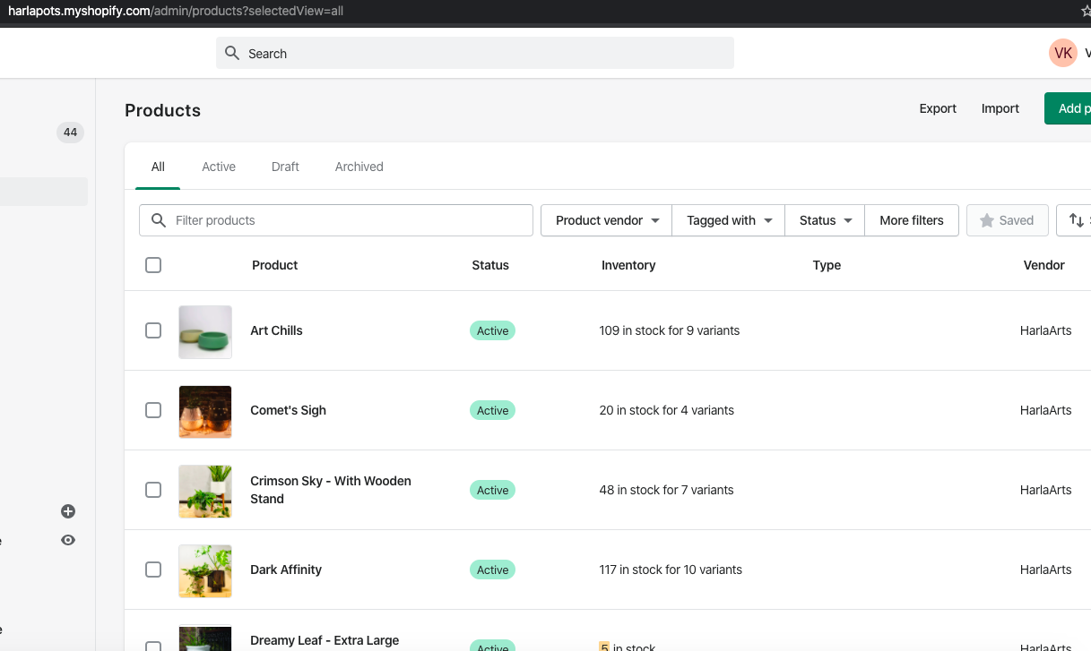Click the star icon in the browser address bar
The width and height of the screenshot is (1091, 651).
click(x=1086, y=12)
